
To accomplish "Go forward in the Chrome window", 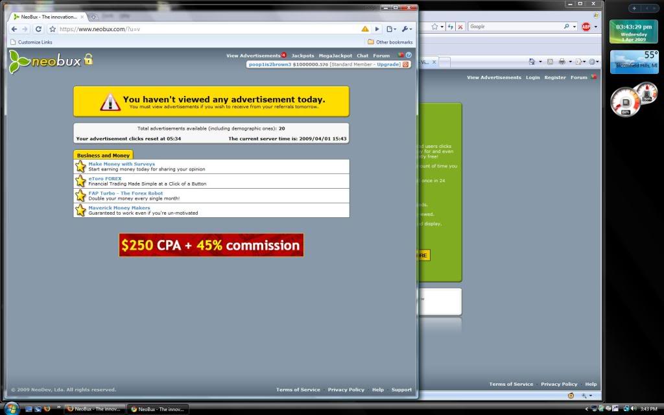I will click(x=25, y=29).
